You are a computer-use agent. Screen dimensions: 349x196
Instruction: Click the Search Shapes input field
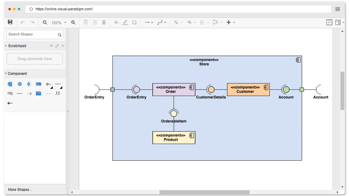click(31, 34)
